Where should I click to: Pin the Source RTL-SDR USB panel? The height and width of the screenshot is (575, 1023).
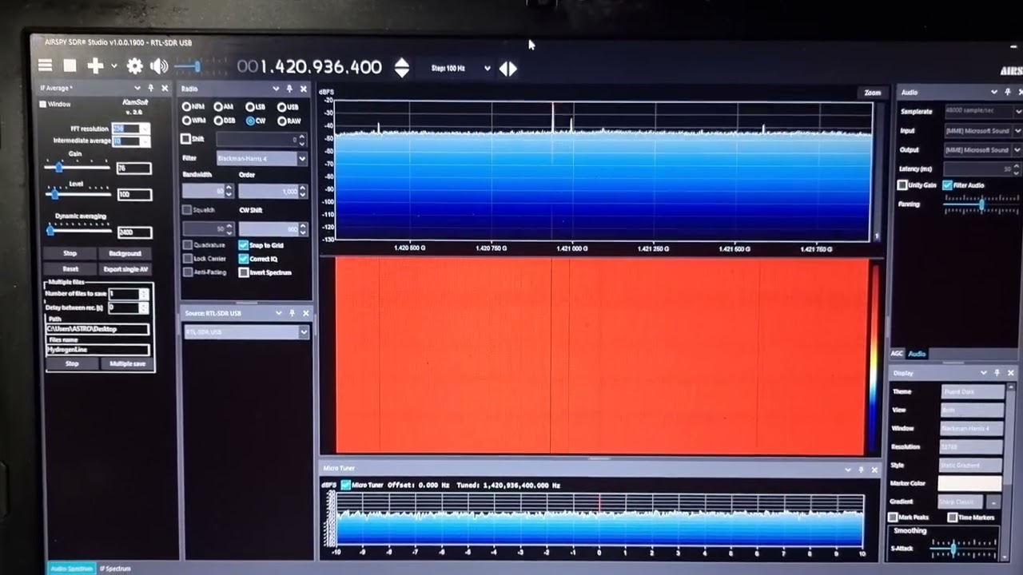(292, 313)
